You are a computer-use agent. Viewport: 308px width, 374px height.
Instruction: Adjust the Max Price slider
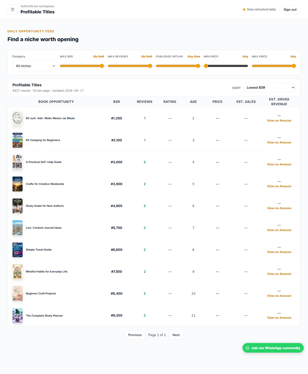pyautogui.click(x=274, y=66)
